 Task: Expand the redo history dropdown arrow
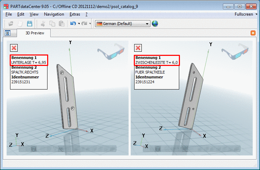[x=90, y=24]
